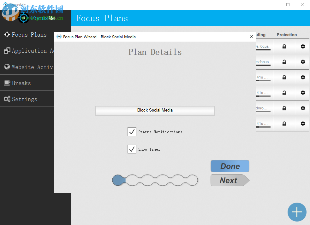Open the gear settings for the Pomodoro plan
Image resolution: width=310 pixels, height=225 pixels.
tap(302, 108)
